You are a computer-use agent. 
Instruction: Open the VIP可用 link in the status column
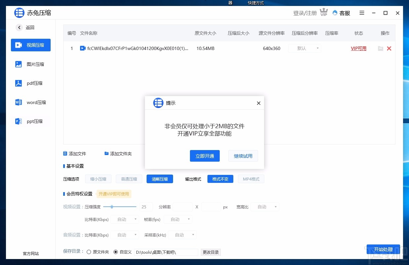point(358,48)
